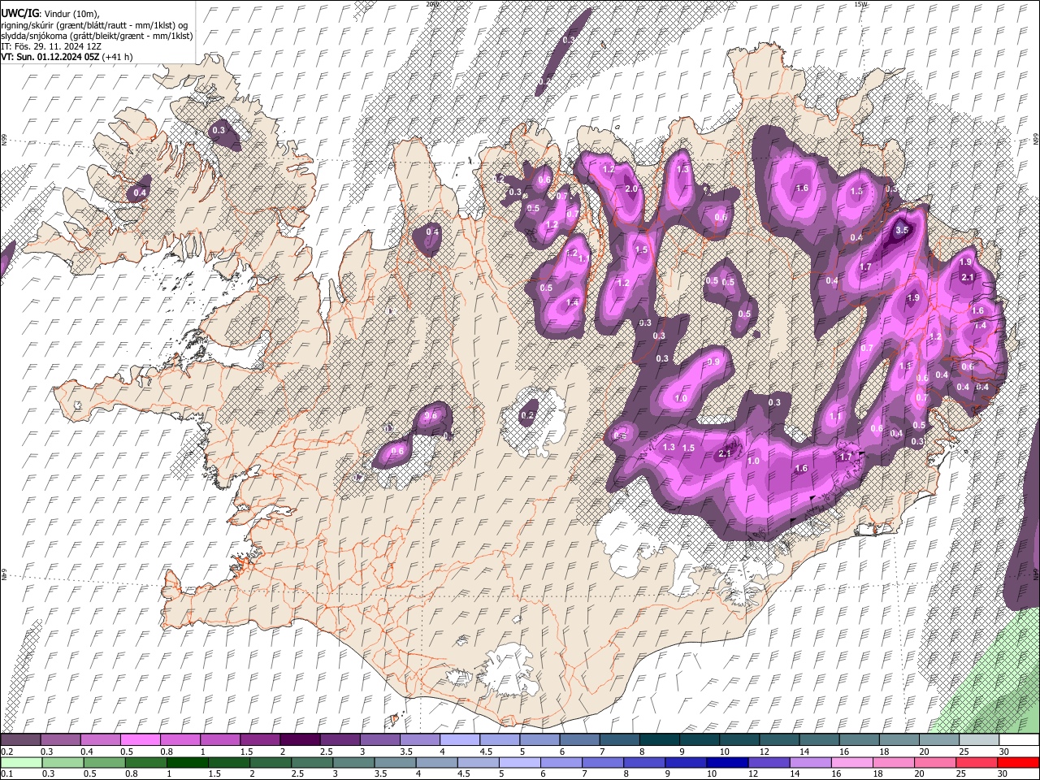Click the bright pink 0.5–0.8 swatch in upper legend row

point(140,739)
